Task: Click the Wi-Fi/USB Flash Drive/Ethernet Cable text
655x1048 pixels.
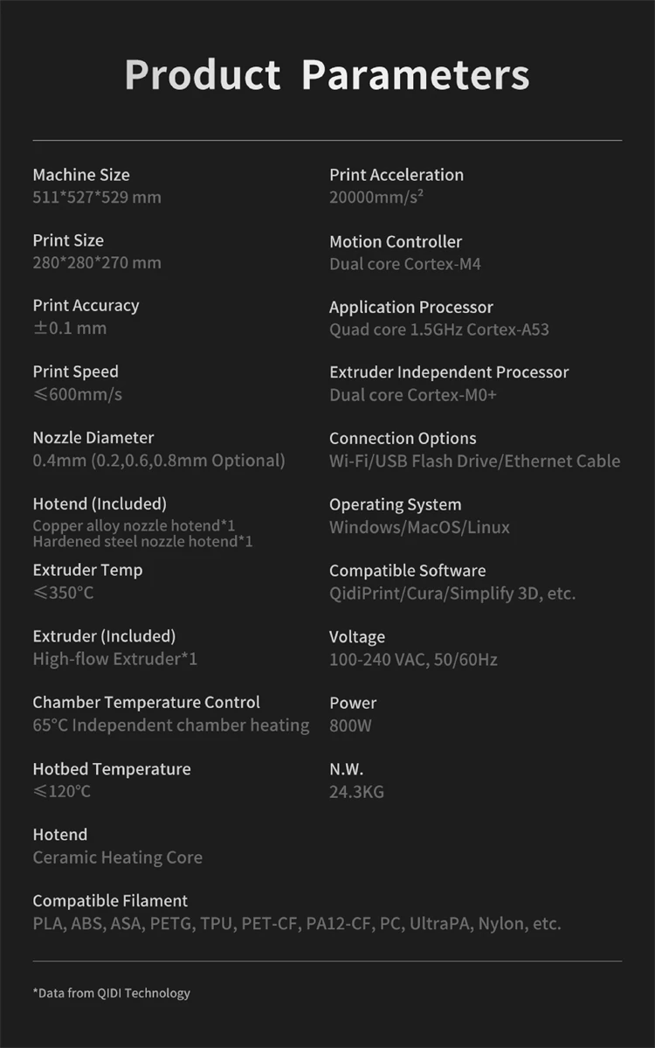Action: coord(475,461)
